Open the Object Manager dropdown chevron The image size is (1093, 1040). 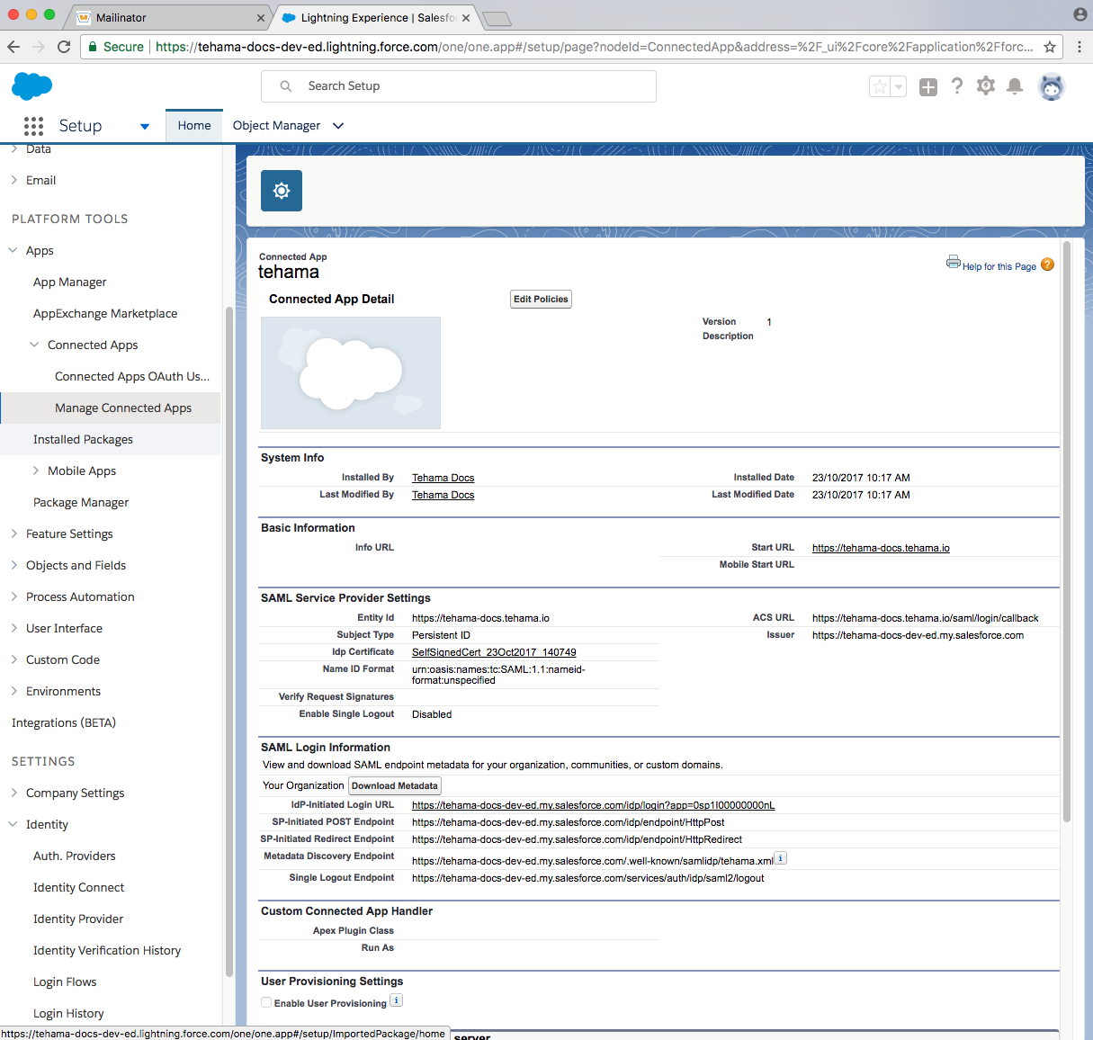point(338,126)
